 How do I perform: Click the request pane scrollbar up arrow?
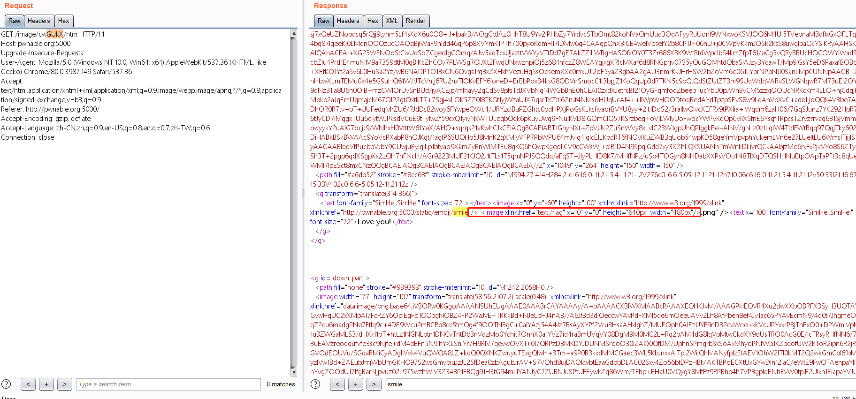click(294, 33)
